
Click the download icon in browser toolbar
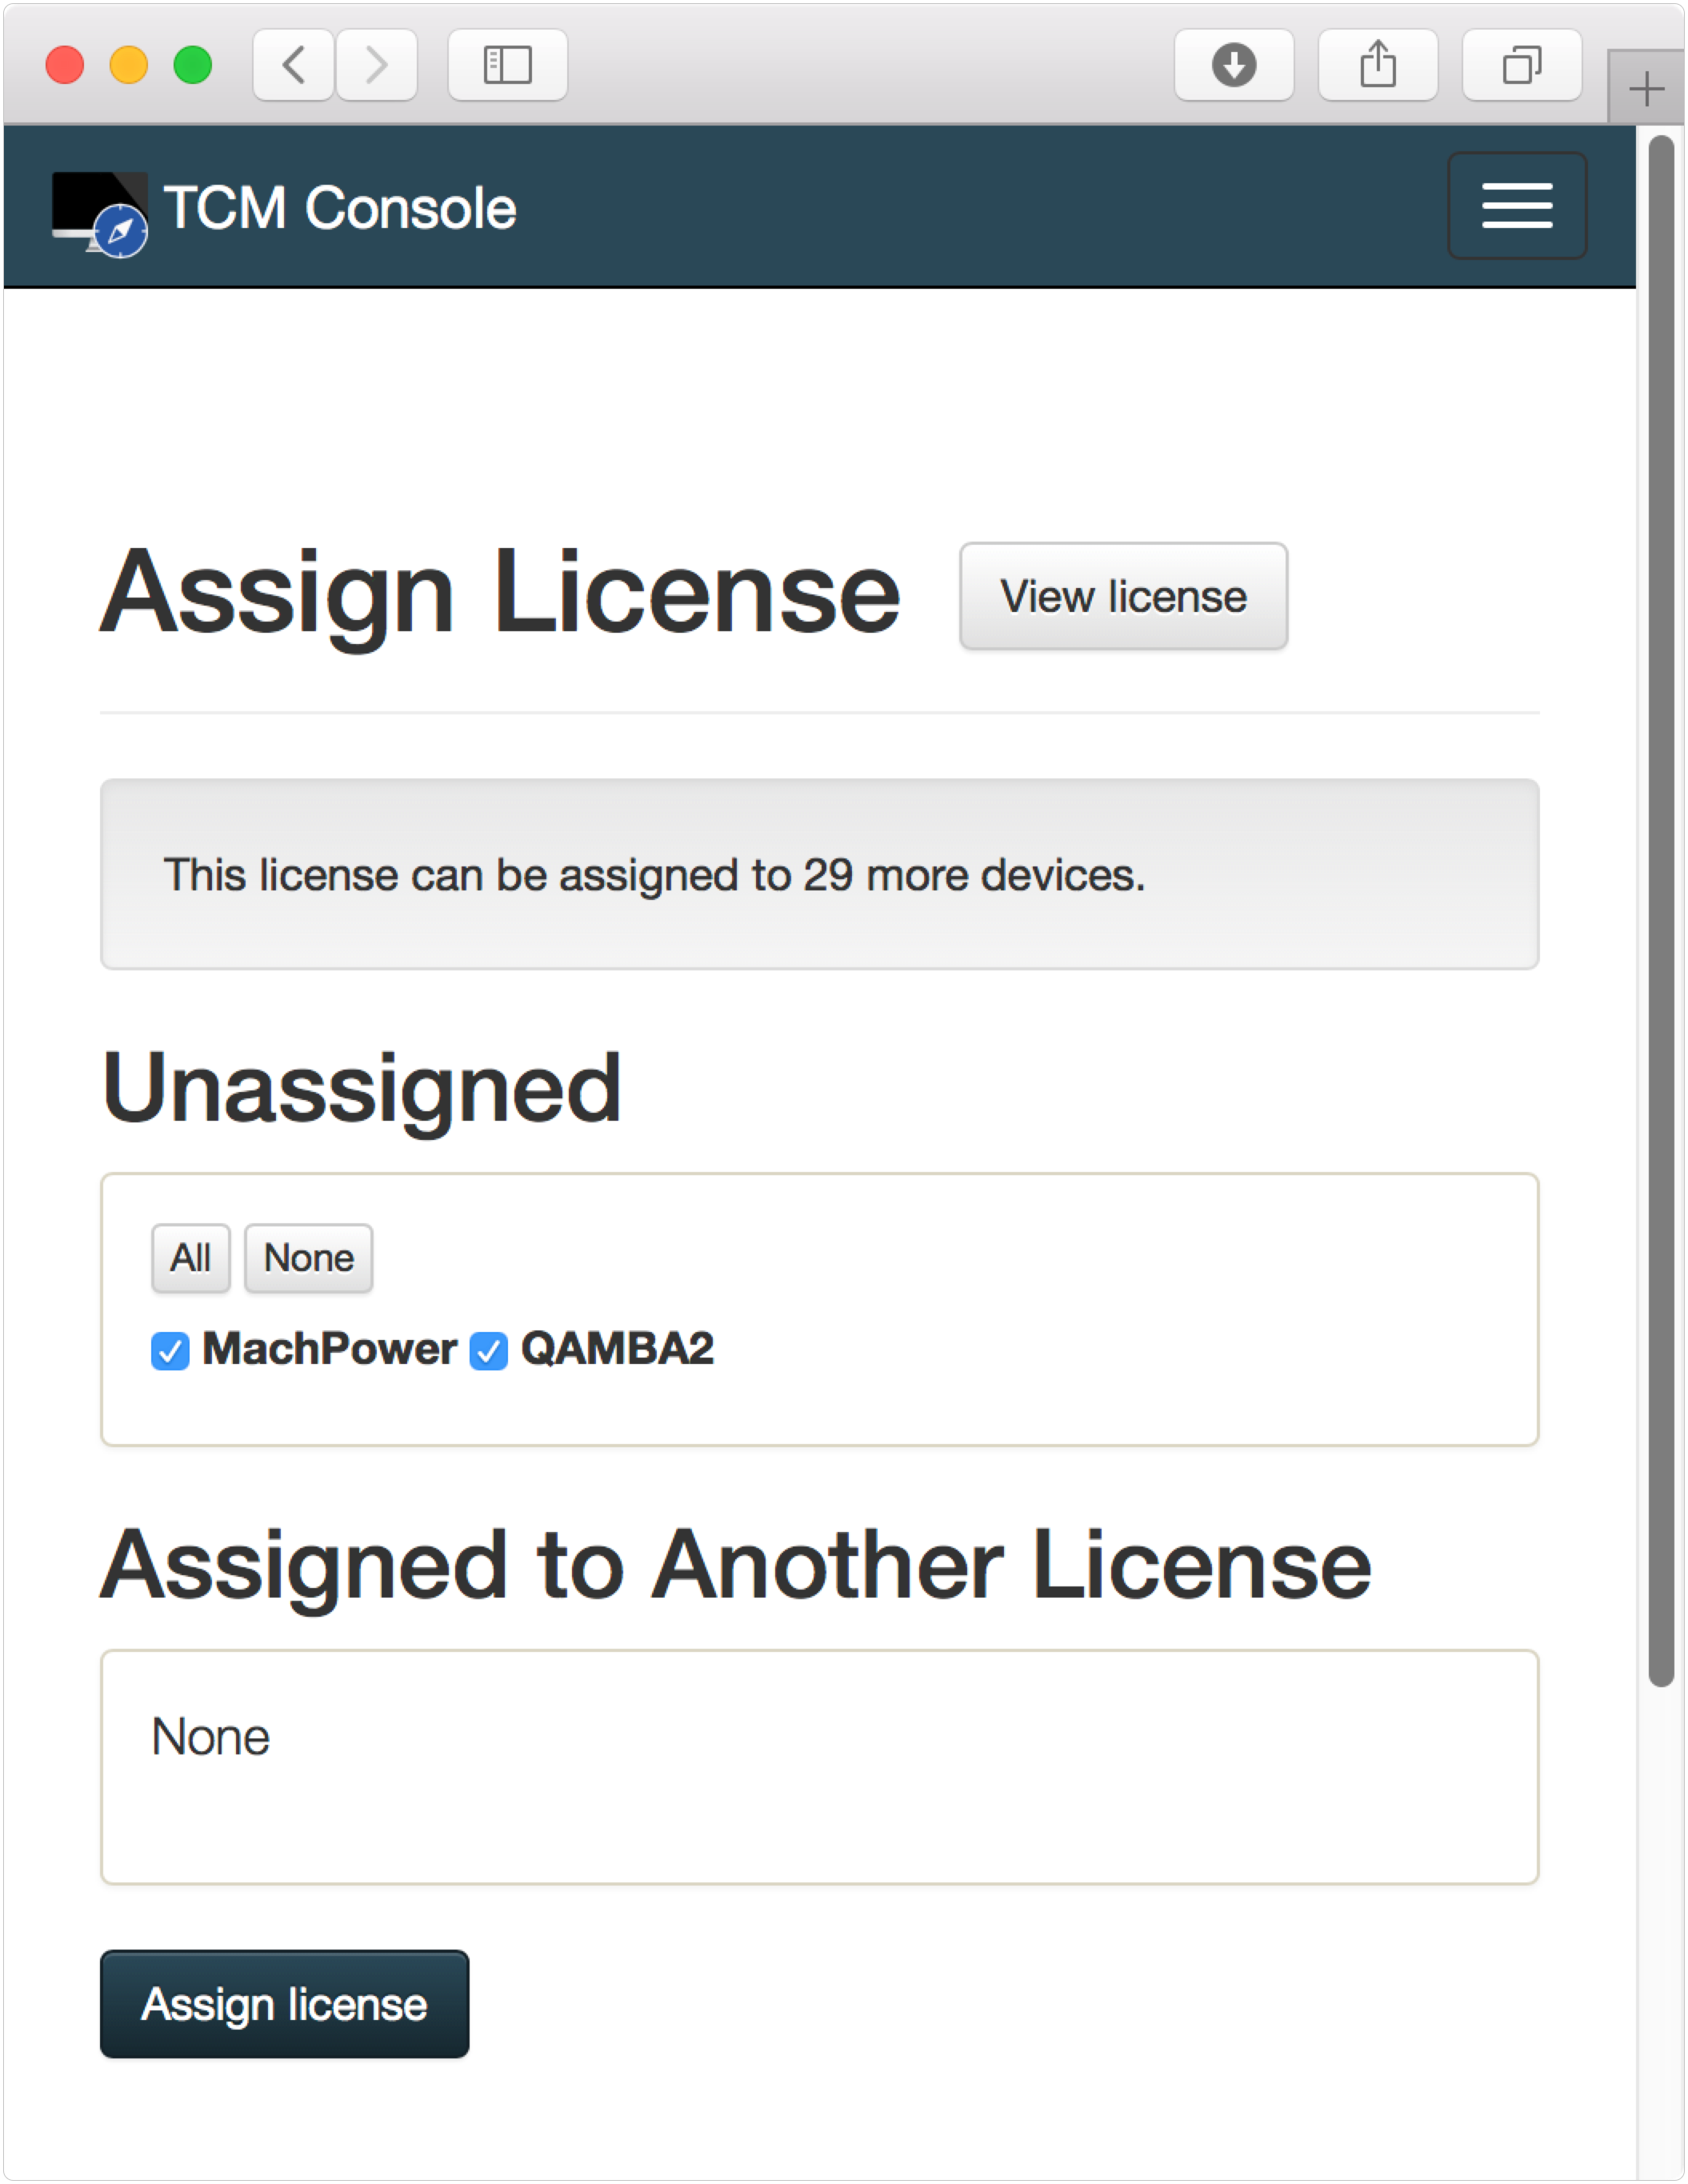tap(1230, 53)
